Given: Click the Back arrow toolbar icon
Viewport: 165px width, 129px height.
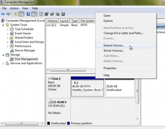Looking at the screenshot, I should [3, 14].
